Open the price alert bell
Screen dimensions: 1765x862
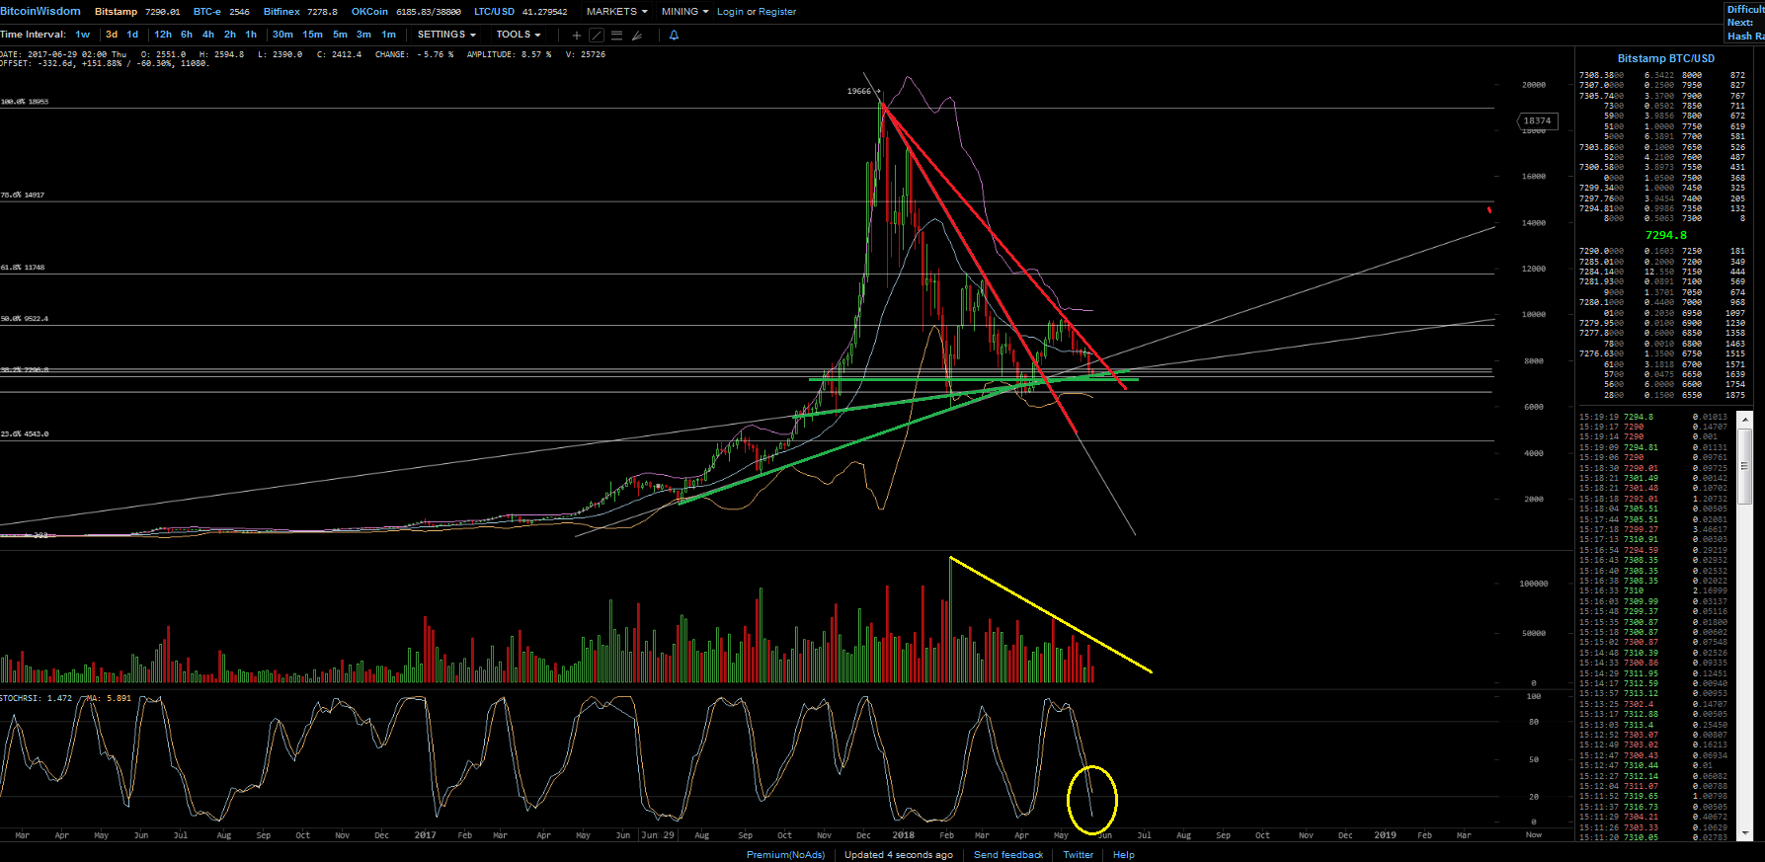pos(675,35)
